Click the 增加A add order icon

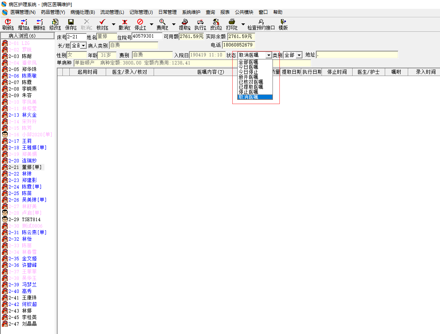[24, 22]
